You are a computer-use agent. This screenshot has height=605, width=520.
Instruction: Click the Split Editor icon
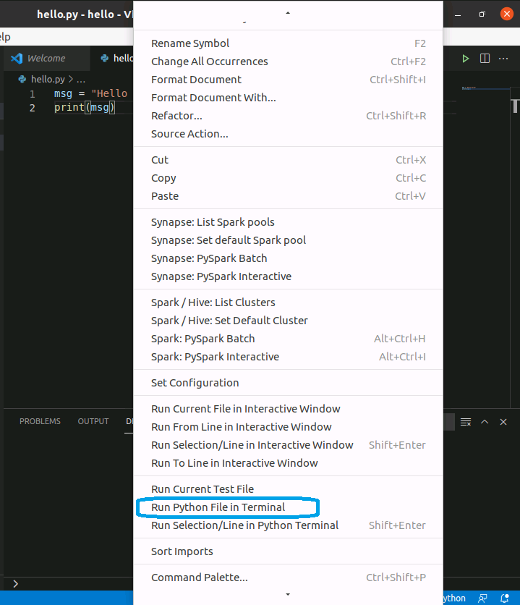(x=485, y=59)
